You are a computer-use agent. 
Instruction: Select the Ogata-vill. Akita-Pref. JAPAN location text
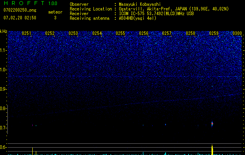tap(174, 9)
